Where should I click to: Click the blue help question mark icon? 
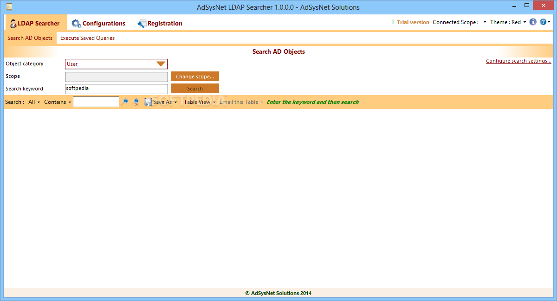543,22
